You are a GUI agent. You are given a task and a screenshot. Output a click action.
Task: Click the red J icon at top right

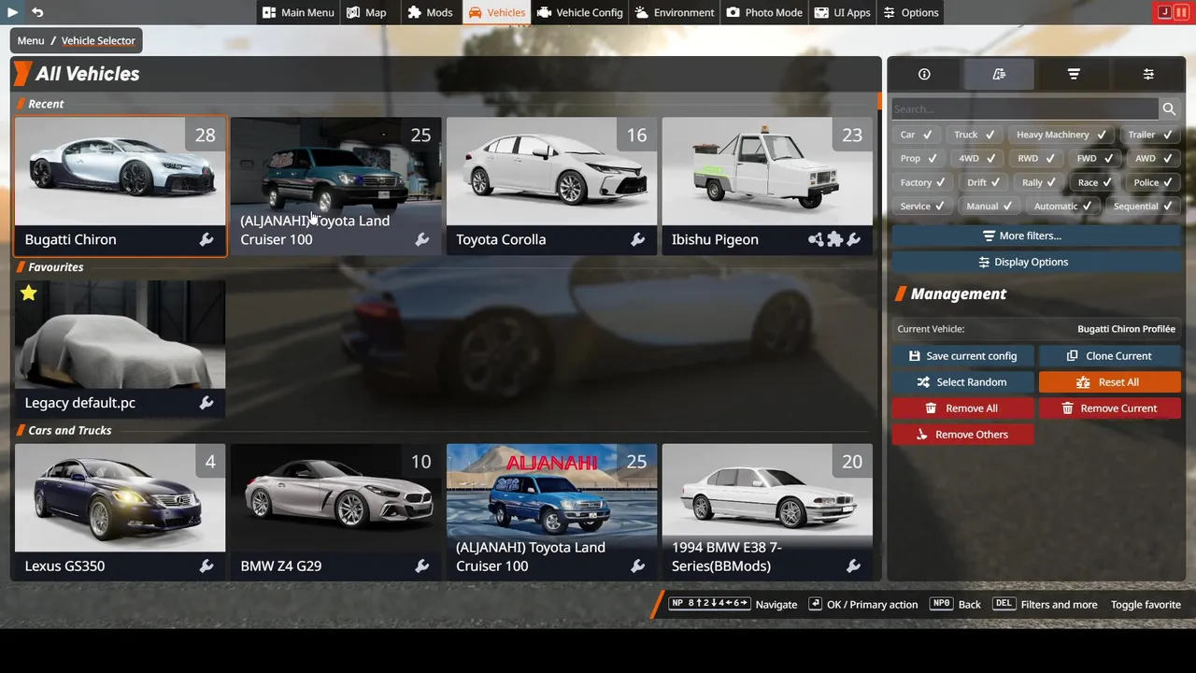(1163, 12)
